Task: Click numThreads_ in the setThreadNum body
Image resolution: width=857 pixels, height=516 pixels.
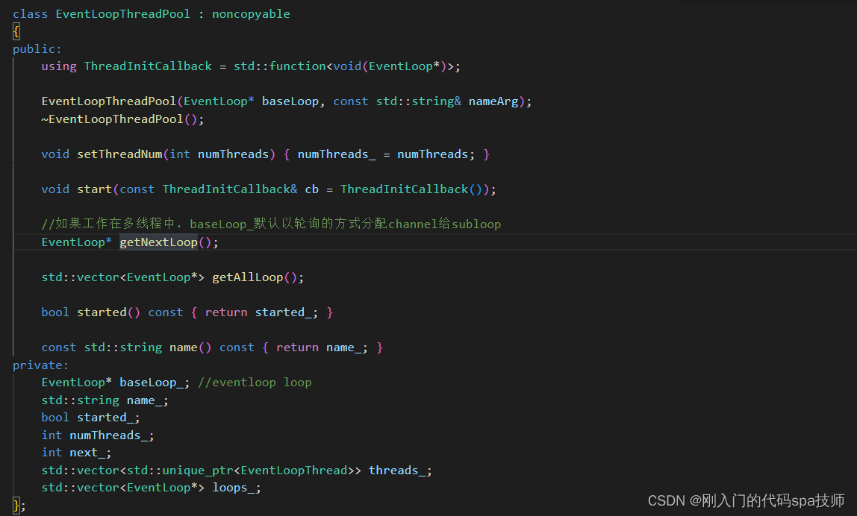Action: (337, 154)
